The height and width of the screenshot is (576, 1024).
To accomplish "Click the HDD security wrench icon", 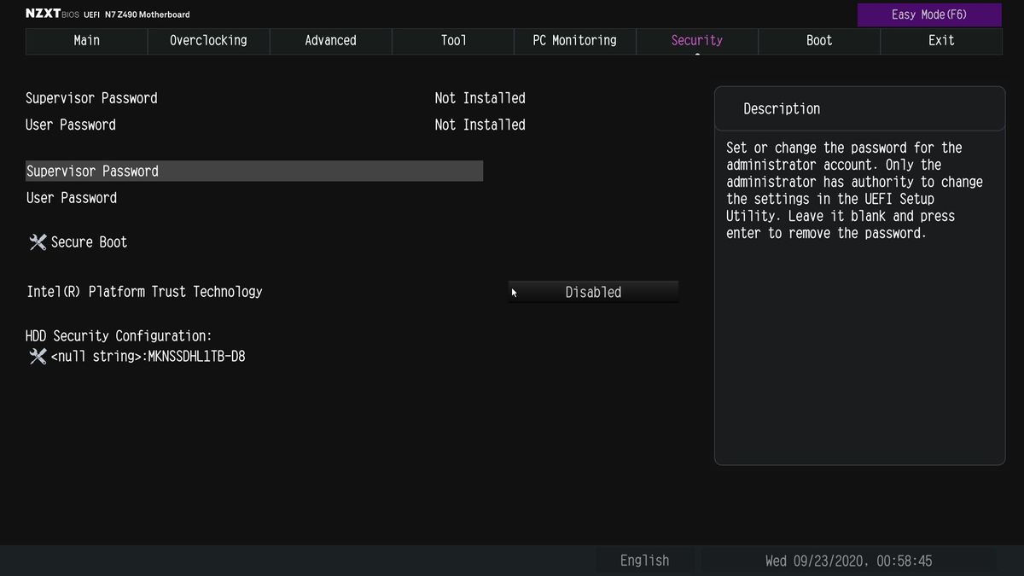I will (38, 357).
